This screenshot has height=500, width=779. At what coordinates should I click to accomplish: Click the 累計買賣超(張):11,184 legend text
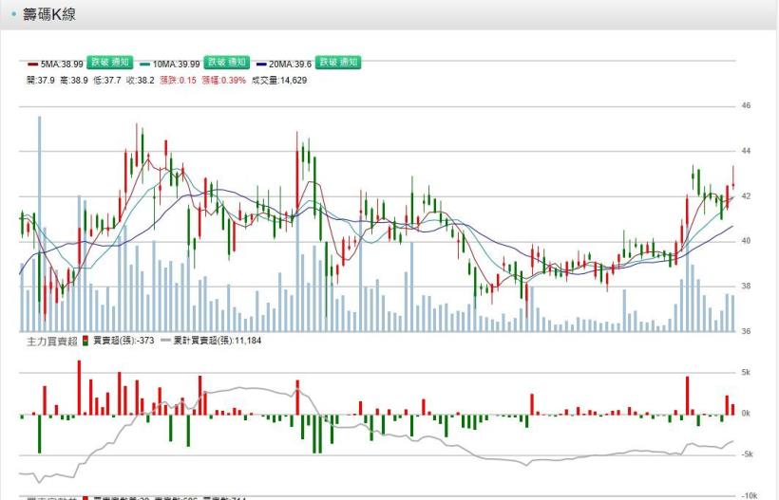tap(218, 341)
